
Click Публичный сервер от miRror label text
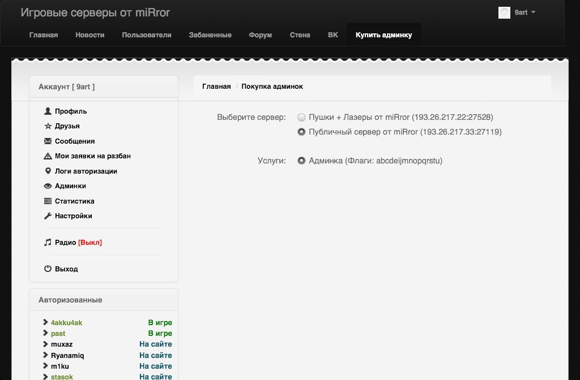(x=405, y=132)
